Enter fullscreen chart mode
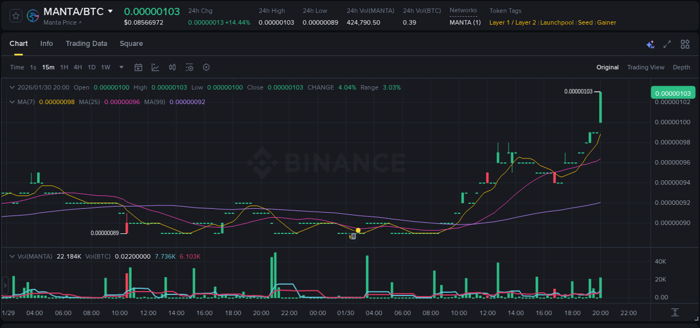This screenshot has width=700, height=328. click(667, 44)
